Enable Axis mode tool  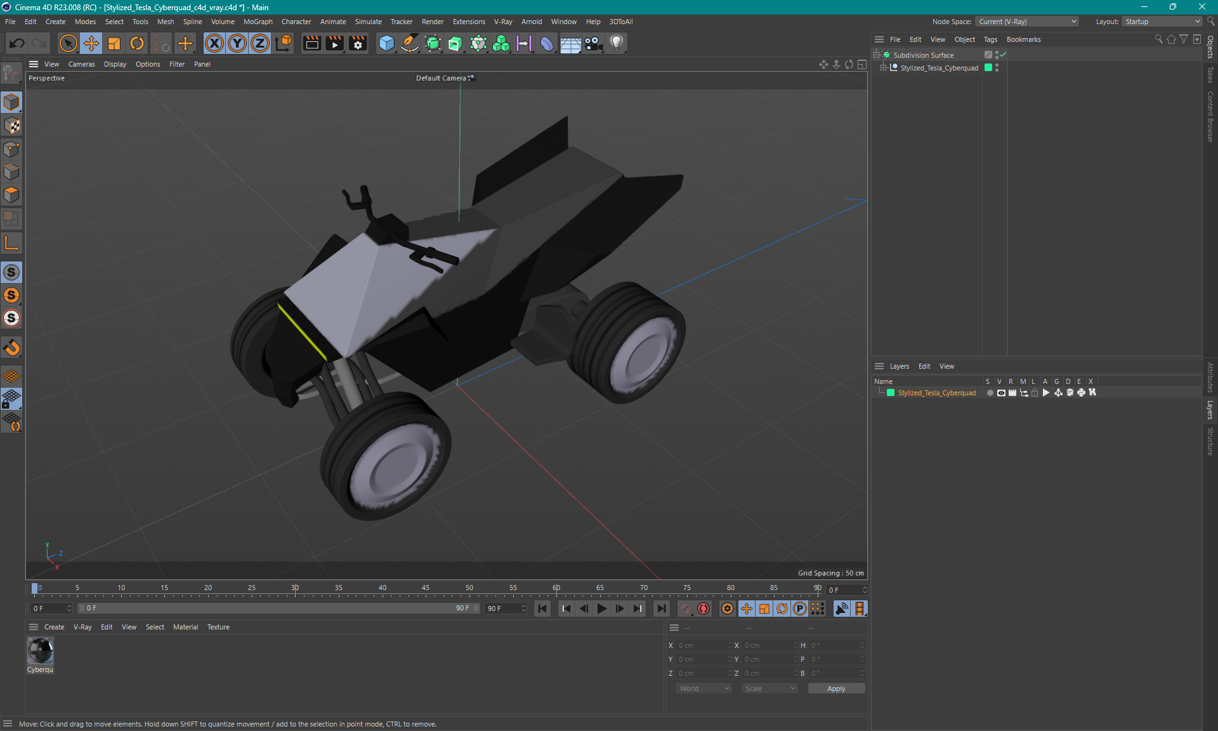coord(11,243)
